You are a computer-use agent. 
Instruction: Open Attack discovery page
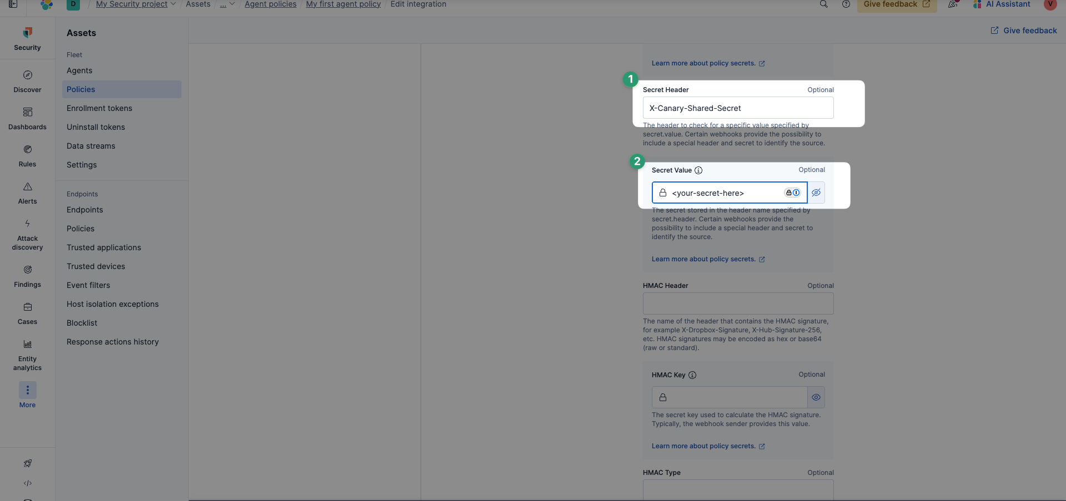pos(27,234)
